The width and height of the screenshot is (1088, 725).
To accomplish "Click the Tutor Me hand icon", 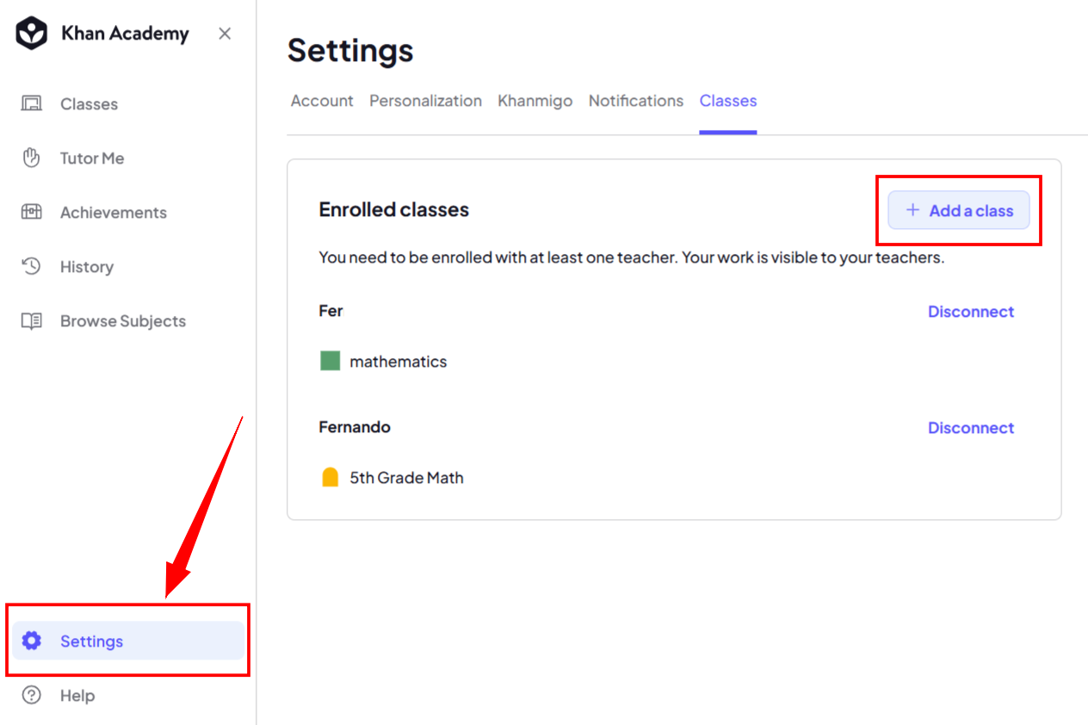I will pyautogui.click(x=32, y=158).
